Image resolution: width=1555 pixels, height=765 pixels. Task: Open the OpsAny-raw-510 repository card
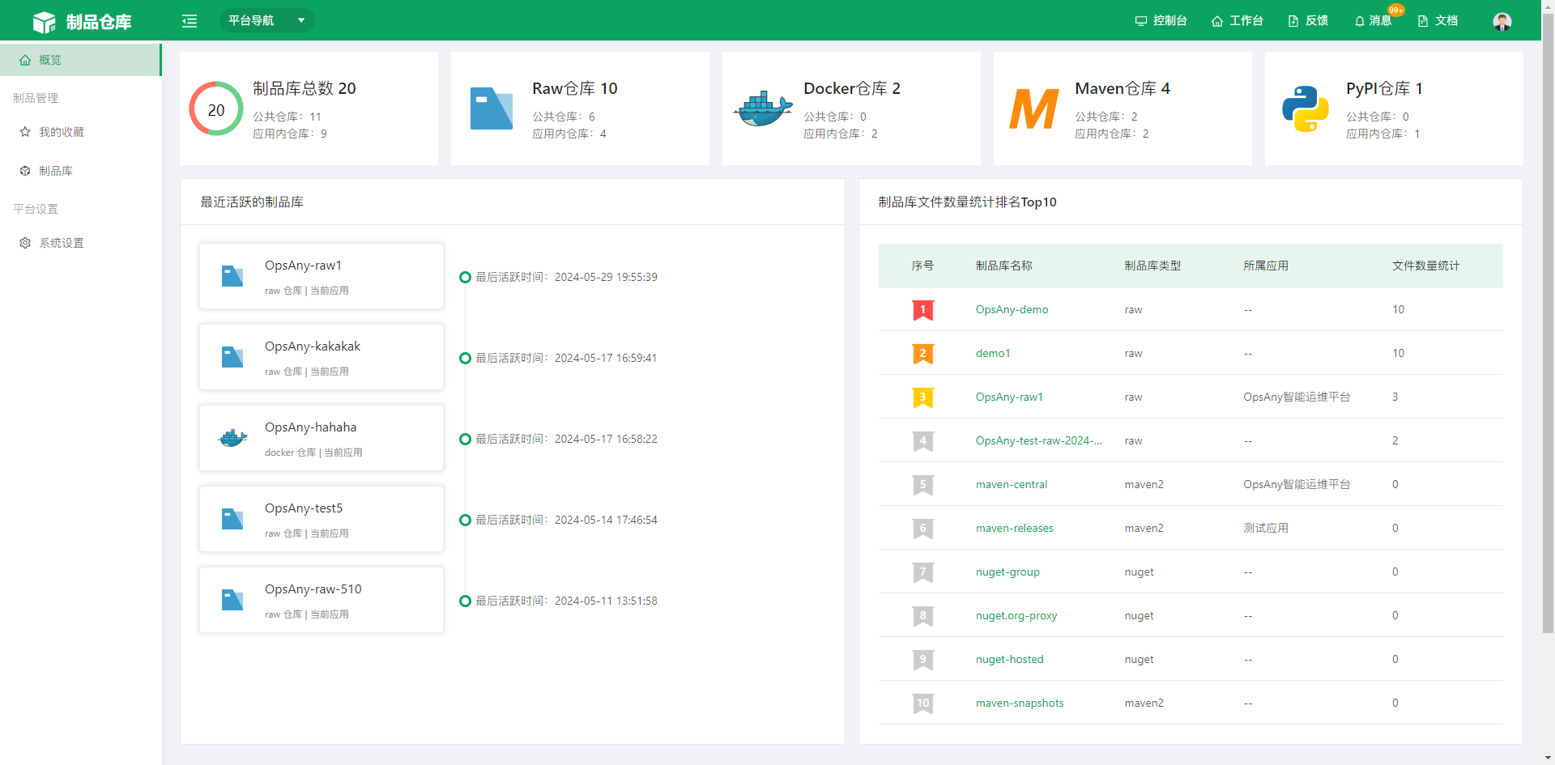click(x=322, y=600)
